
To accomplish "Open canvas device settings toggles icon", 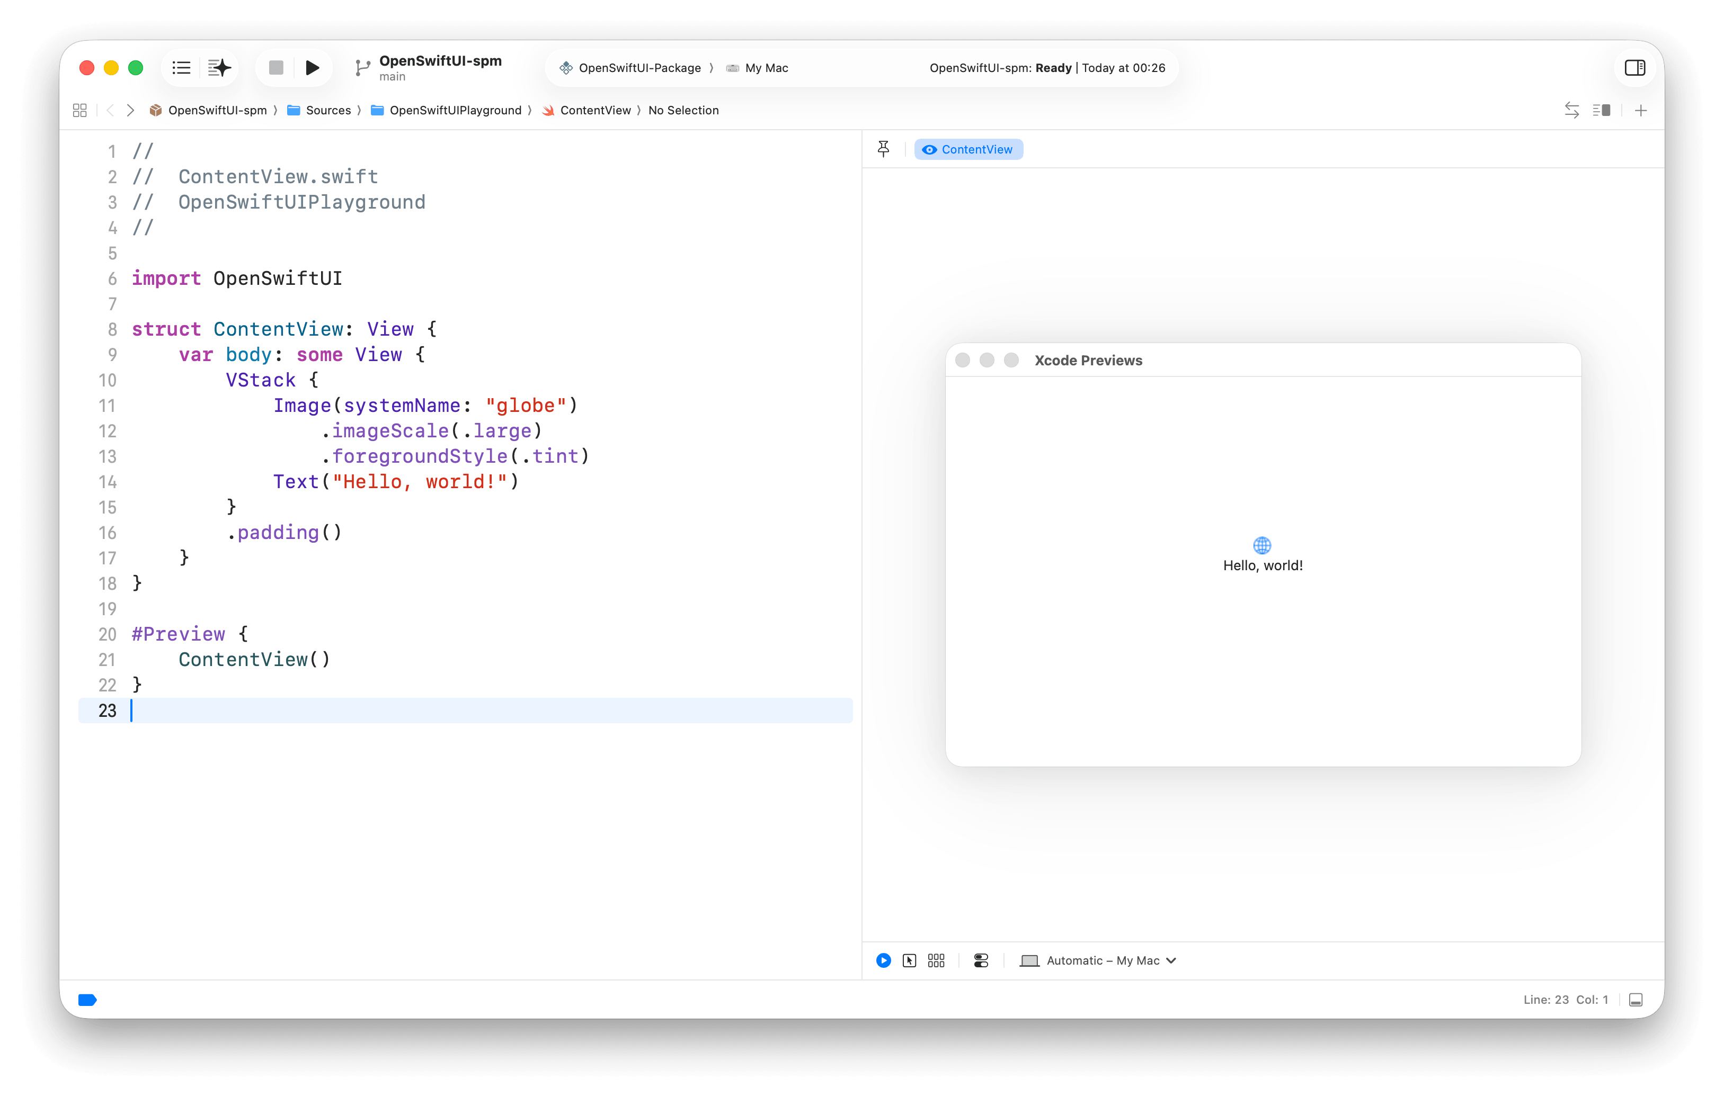I will tap(981, 960).
